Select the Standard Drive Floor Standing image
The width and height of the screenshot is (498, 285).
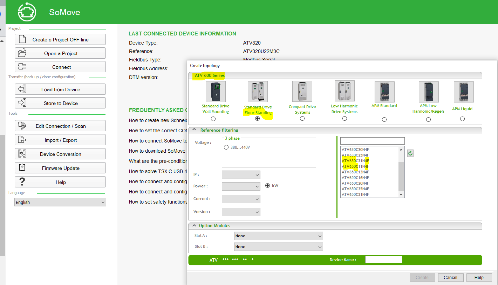[x=258, y=92]
